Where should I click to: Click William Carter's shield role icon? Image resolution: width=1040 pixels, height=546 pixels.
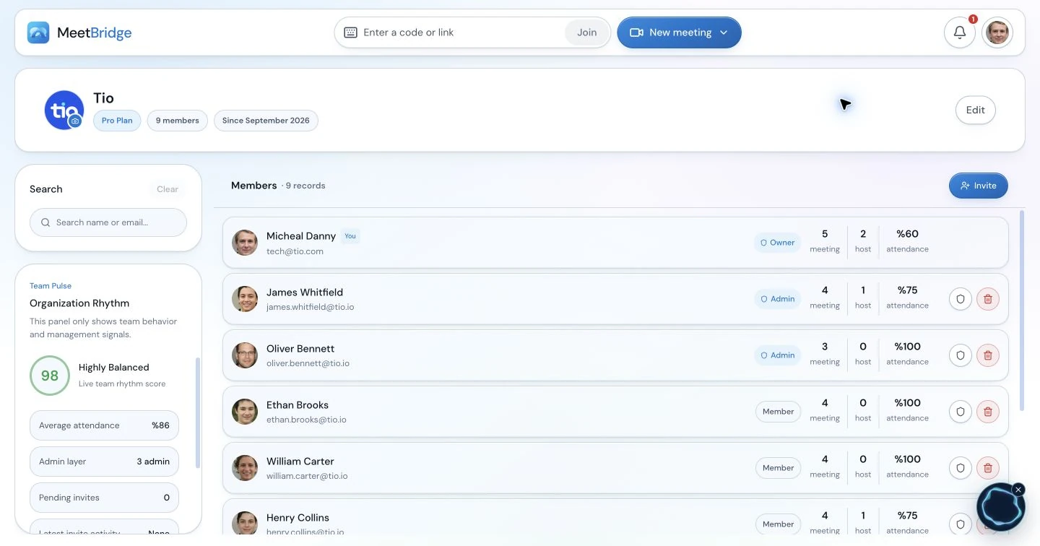tap(961, 468)
